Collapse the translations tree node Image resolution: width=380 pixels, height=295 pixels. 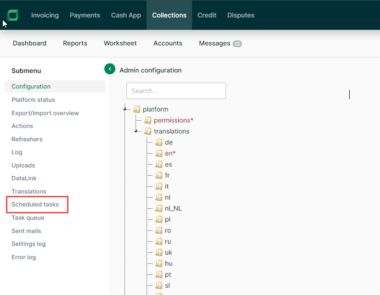coord(136,131)
